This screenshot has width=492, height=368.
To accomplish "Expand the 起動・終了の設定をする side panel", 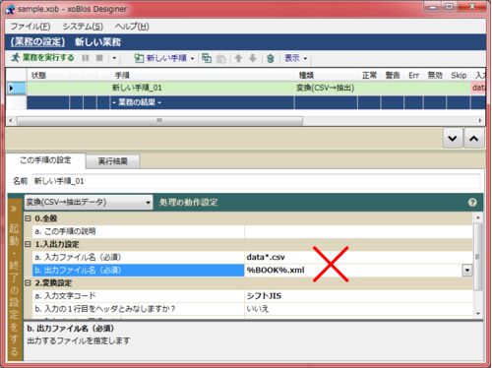I will pyautogui.click(x=15, y=280).
